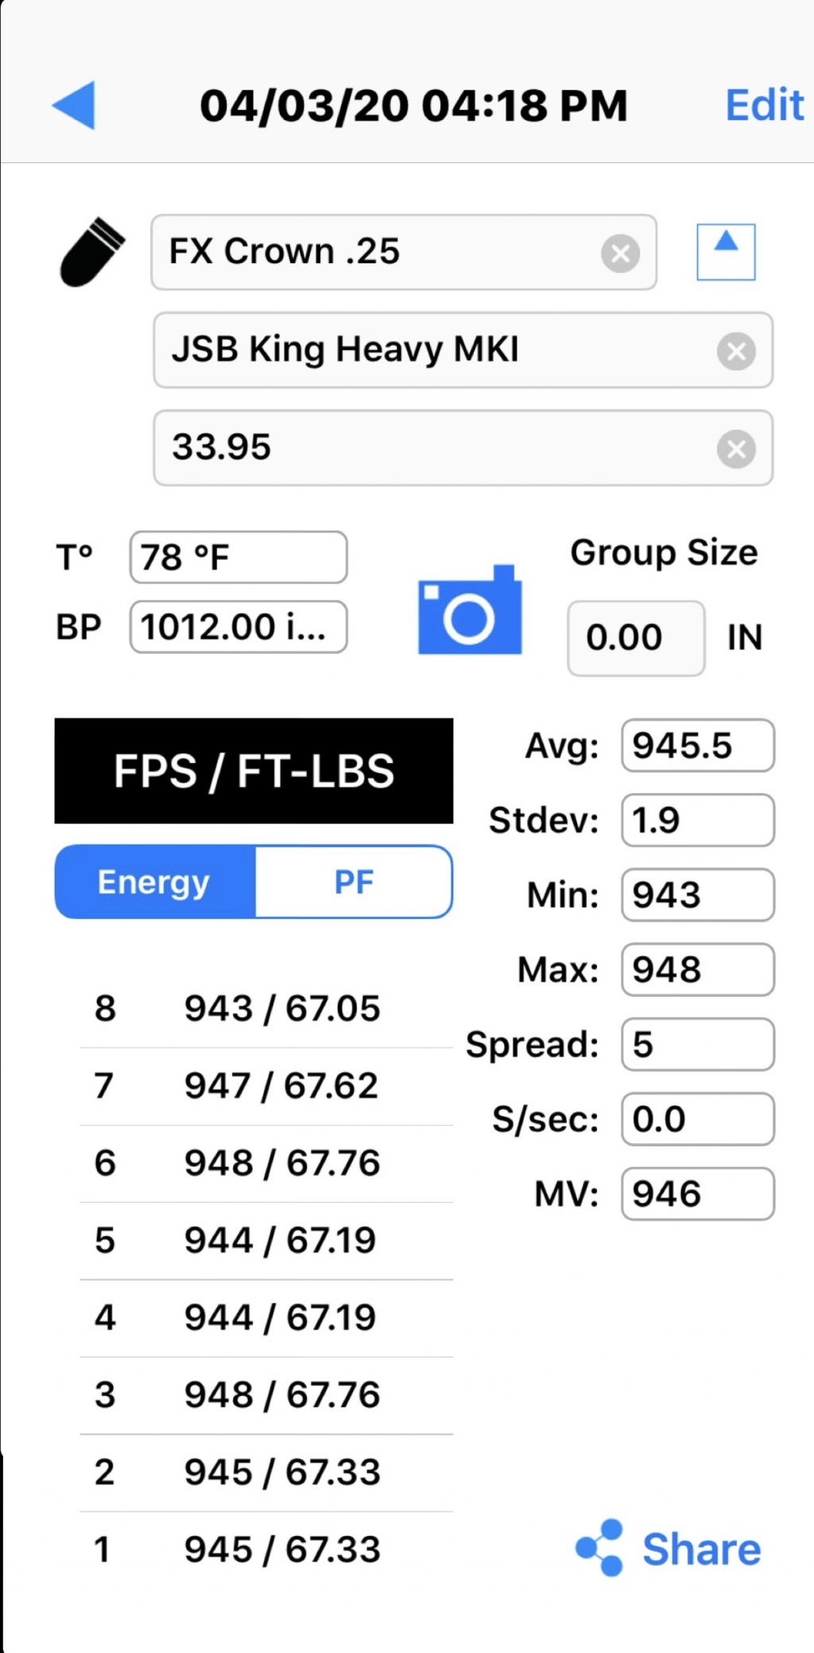The width and height of the screenshot is (814, 1653).
Task: Tap the Avg 945.5 value box
Action: point(698,745)
